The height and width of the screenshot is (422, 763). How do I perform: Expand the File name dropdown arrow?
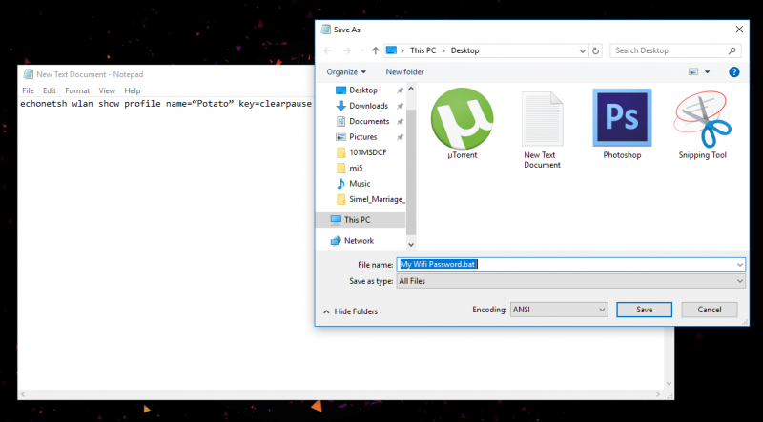(740, 265)
